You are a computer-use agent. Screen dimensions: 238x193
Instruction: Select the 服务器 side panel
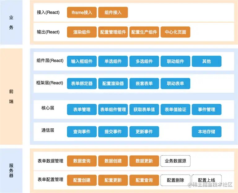click(11, 171)
